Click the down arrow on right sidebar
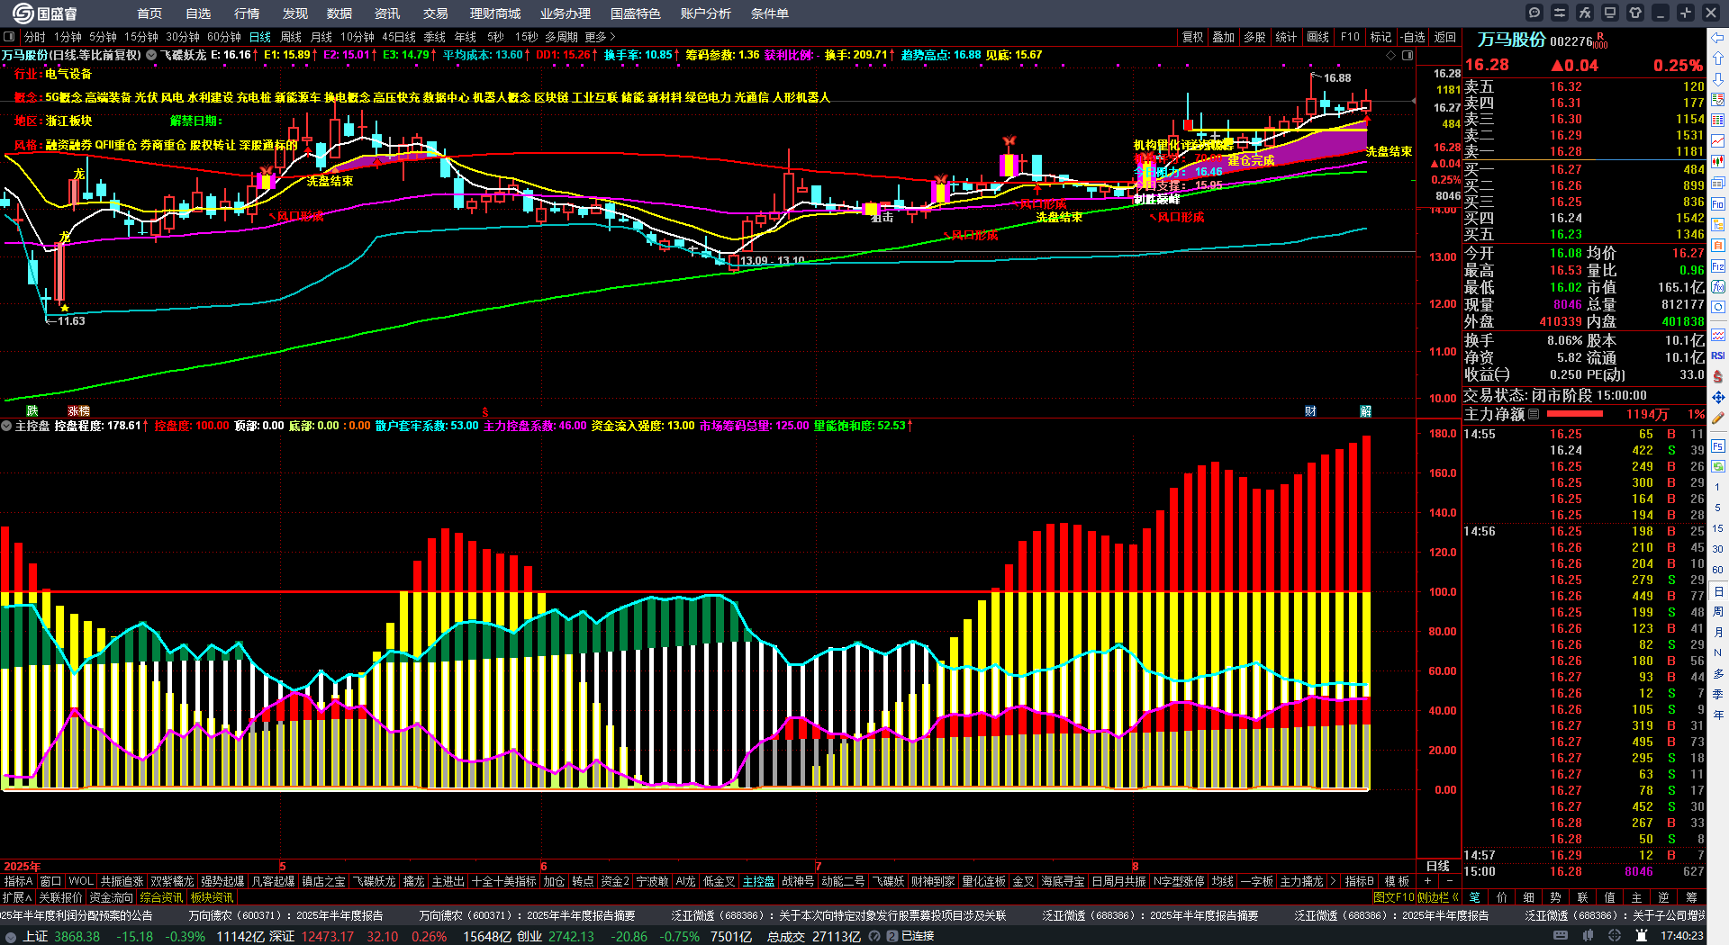The width and height of the screenshot is (1729, 945). tap(1718, 79)
